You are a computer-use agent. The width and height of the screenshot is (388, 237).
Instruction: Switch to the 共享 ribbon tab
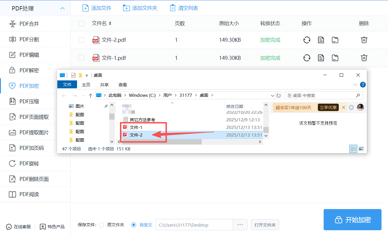click(x=104, y=85)
